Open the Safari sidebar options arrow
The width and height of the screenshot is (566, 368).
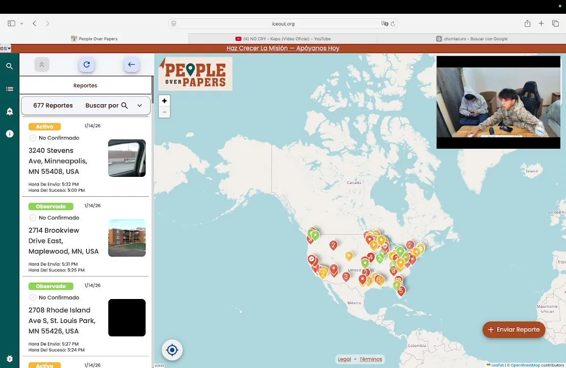coord(21,24)
